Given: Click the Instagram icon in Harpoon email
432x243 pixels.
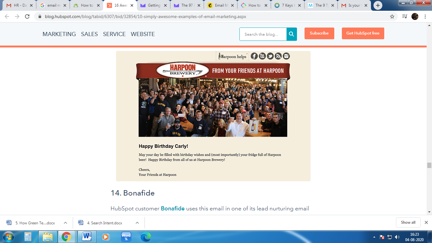Looking at the screenshot, I should point(286,56).
